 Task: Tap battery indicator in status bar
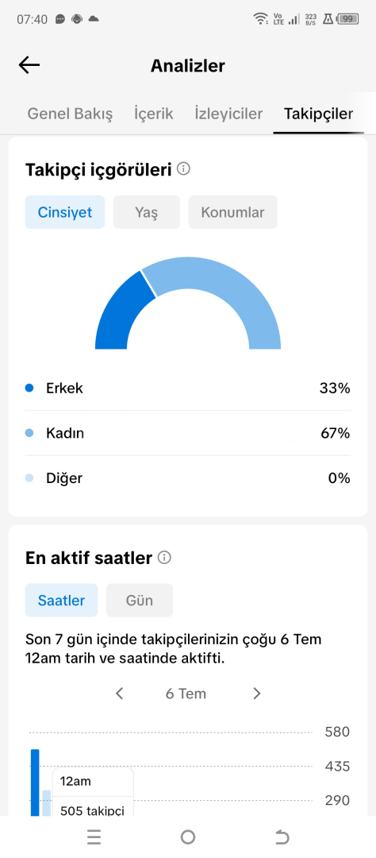(347, 19)
